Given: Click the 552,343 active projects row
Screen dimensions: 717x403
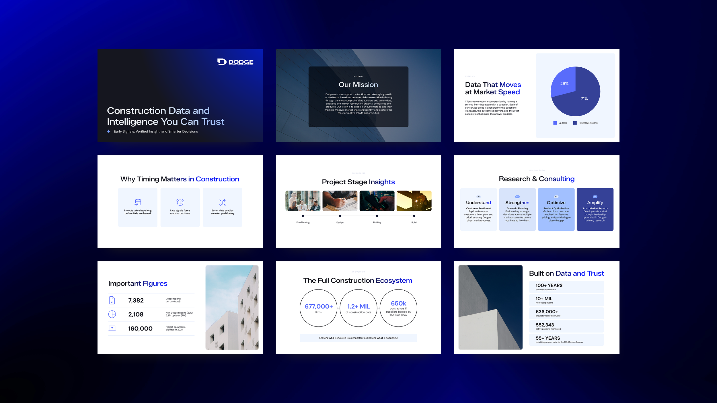Looking at the screenshot, I should tap(566, 326).
